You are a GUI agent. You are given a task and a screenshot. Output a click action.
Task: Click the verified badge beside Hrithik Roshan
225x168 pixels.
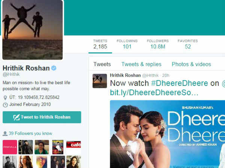tap(54, 68)
